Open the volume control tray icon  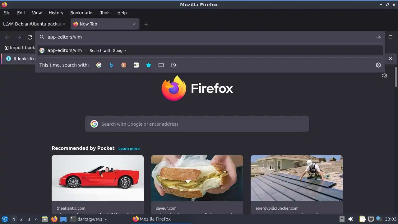[x=351, y=219]
